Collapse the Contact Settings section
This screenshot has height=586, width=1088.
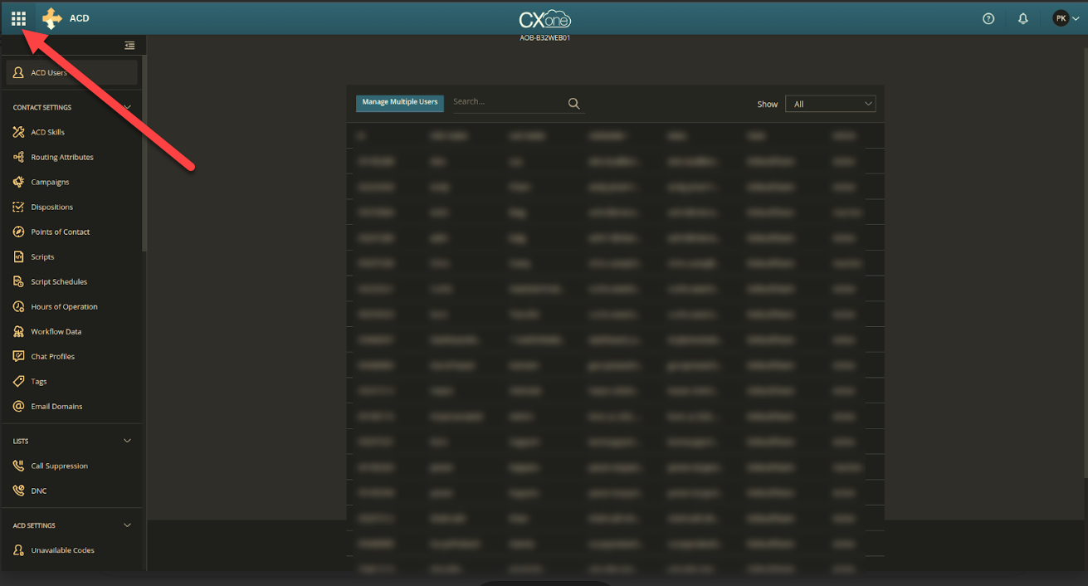pos(127,107)
